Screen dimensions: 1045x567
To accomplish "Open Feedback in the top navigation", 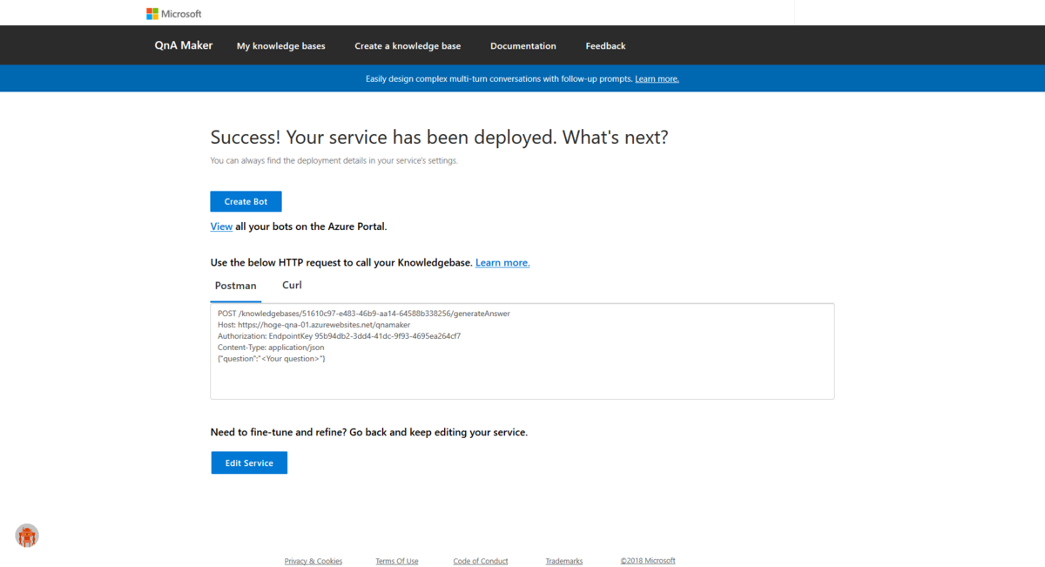I will pos(605,46).
